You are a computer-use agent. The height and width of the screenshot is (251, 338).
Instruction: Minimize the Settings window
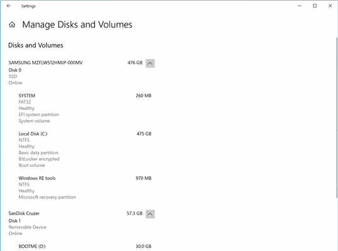click(300, 6)
